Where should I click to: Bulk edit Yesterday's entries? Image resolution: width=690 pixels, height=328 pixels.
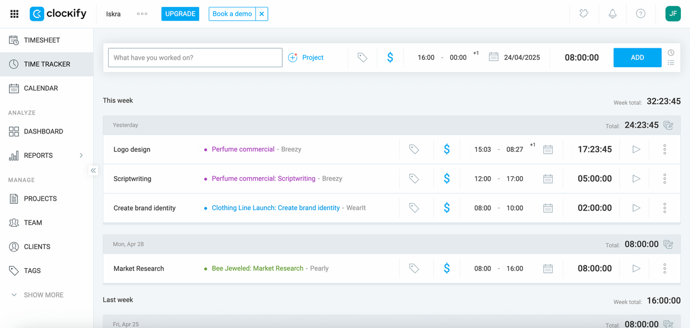point(668,125)
